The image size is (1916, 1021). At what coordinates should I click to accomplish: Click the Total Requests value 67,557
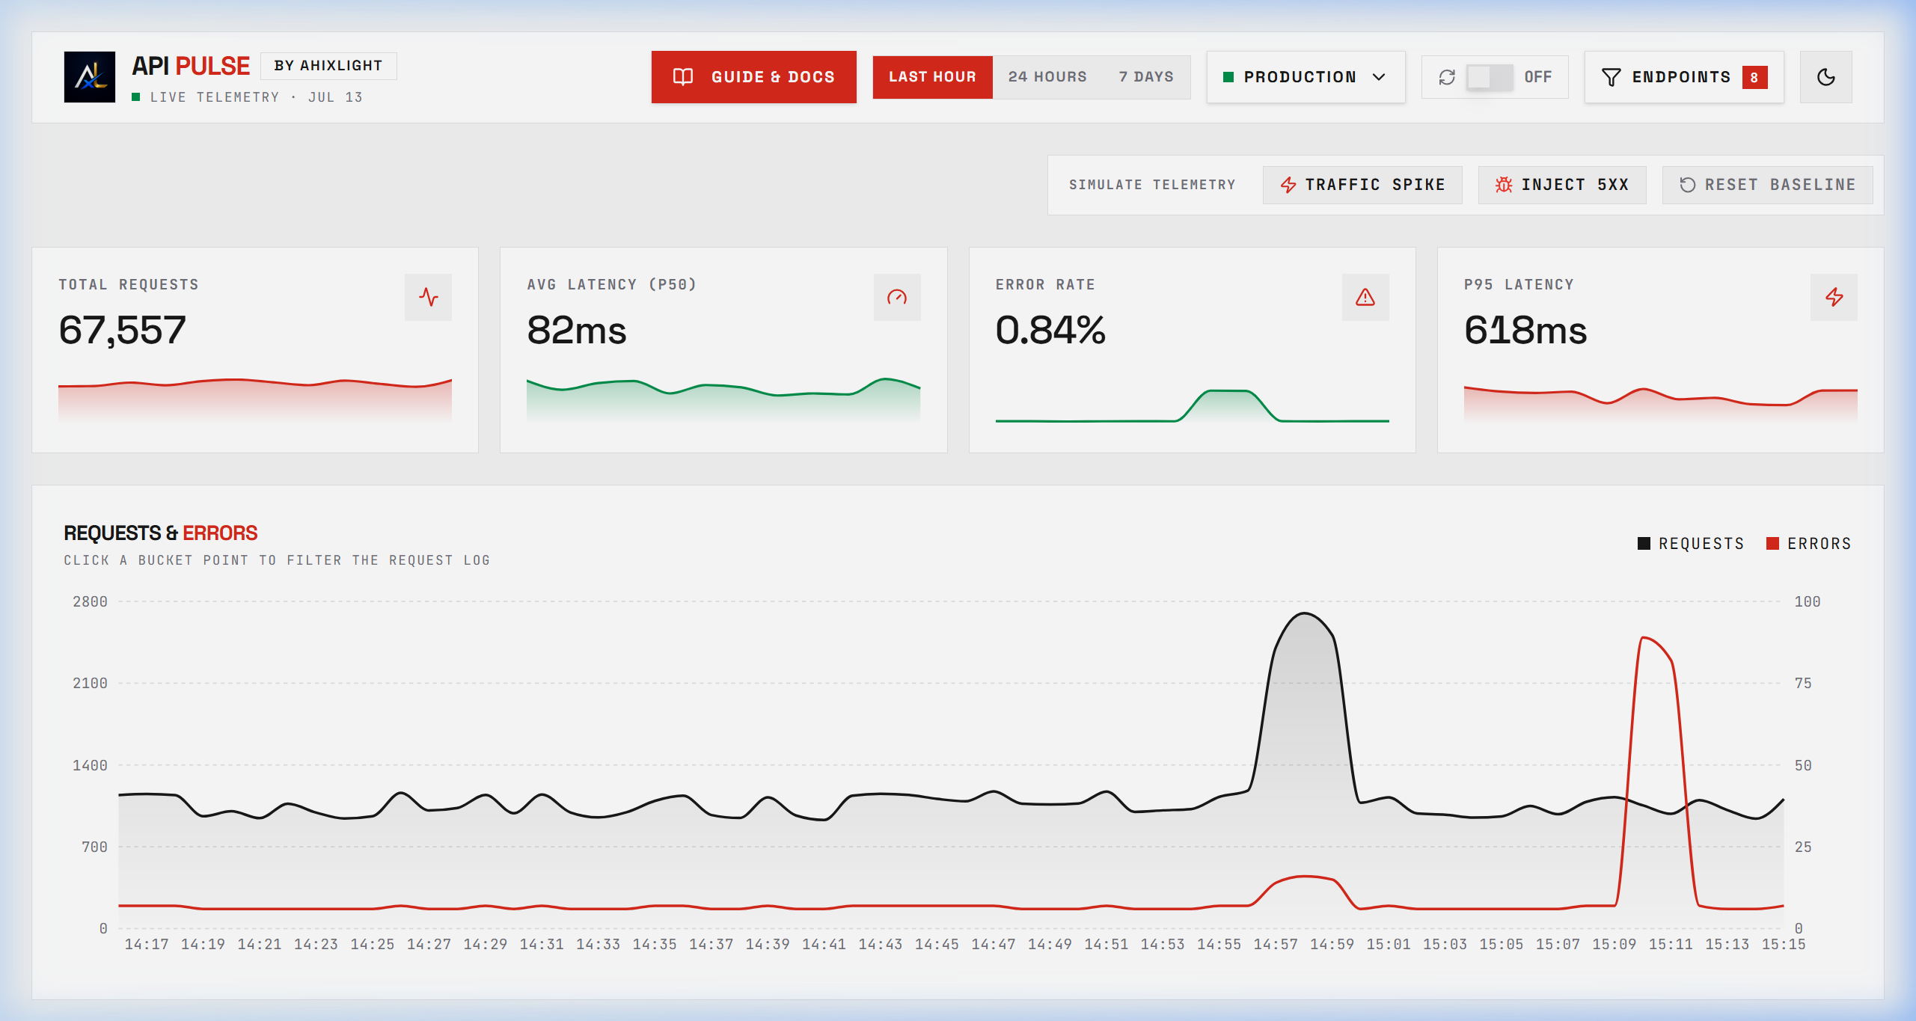(123, 330)
